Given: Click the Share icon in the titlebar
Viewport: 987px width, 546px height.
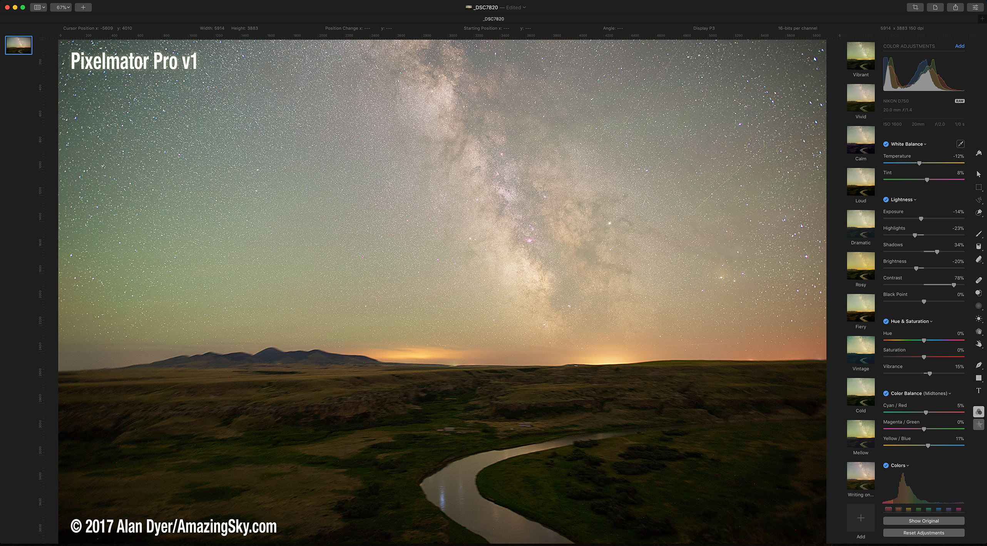Looking at the screenshot, I should (x=955, y=7).
